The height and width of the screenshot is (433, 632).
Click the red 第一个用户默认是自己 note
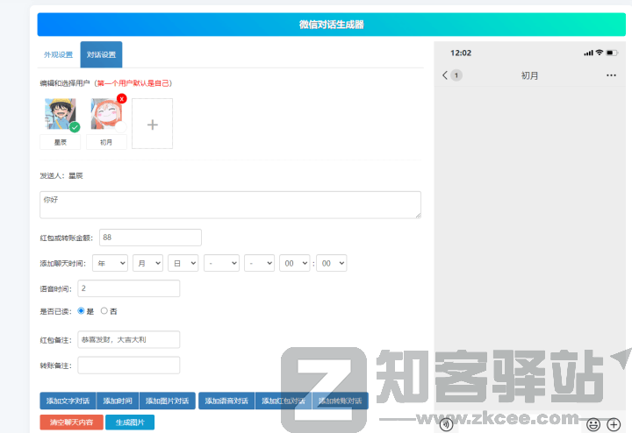[x=133, y=83]
